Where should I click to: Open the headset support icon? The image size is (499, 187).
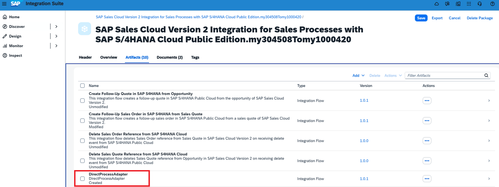coord(480,4)
